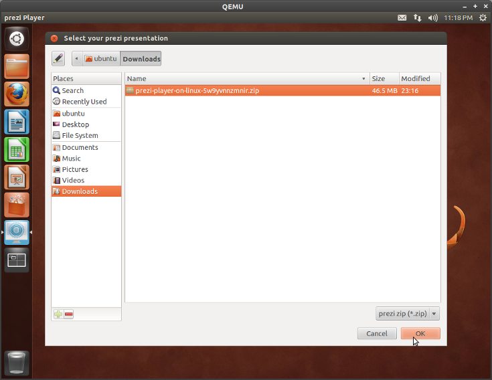Click the back arrow in path bar
The width and height of the screenshot is (492, 380).
click(x=77, y=59)
